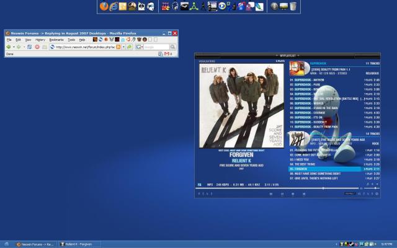Image resolution: width=397 pixels, height=248 pixels.
Task: Click the green Go arrow in Firefox
Action: tap(130, 47)
